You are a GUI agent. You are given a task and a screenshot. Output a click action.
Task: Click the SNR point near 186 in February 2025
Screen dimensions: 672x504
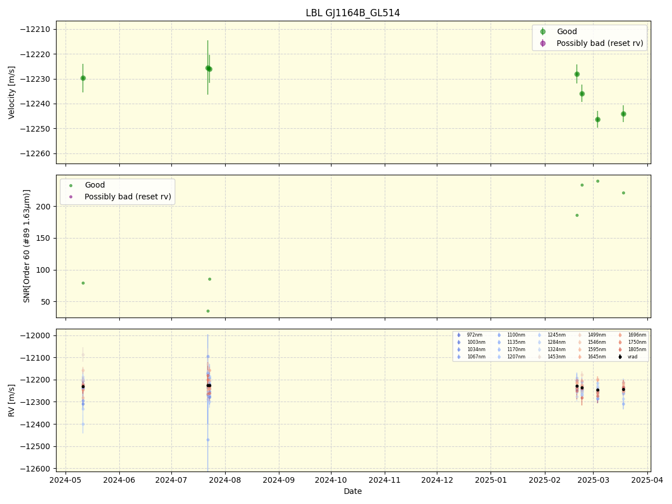pos(577,215)
